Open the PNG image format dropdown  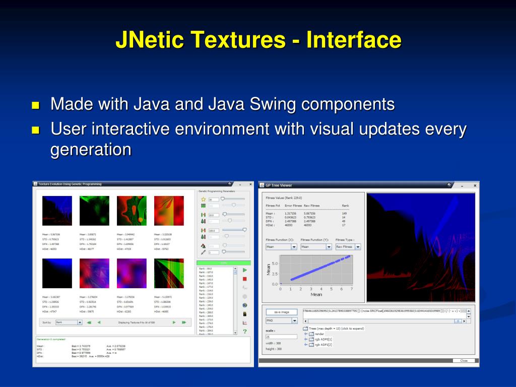pos(281,320)
